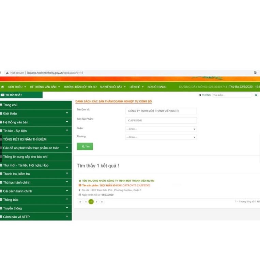Open the SƠ ĐỒ TRANG menu item
The width and height of the screenshot is (260, 260).
click(x=157, y=87)
